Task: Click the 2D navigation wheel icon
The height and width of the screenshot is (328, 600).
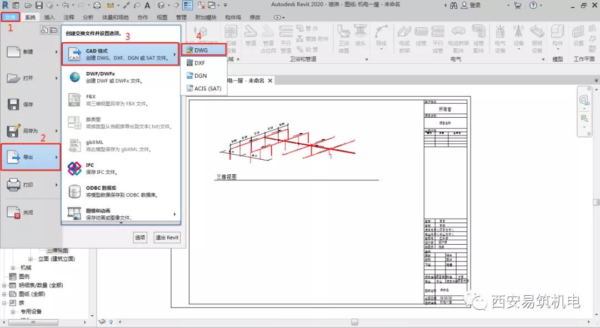Action: tap(584, 100)
